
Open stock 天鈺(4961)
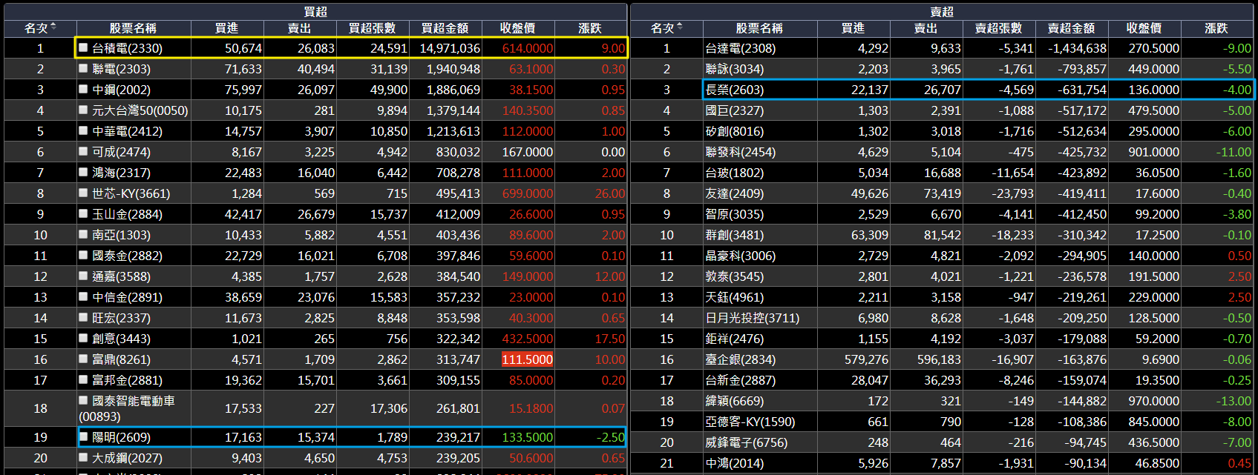tap(734, 297)
